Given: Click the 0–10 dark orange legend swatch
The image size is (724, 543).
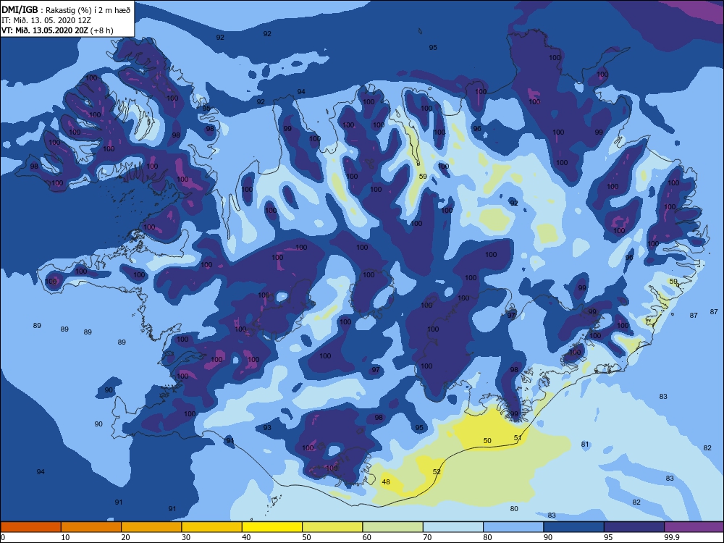Looking at the screenshot, I should pos(30,527).
